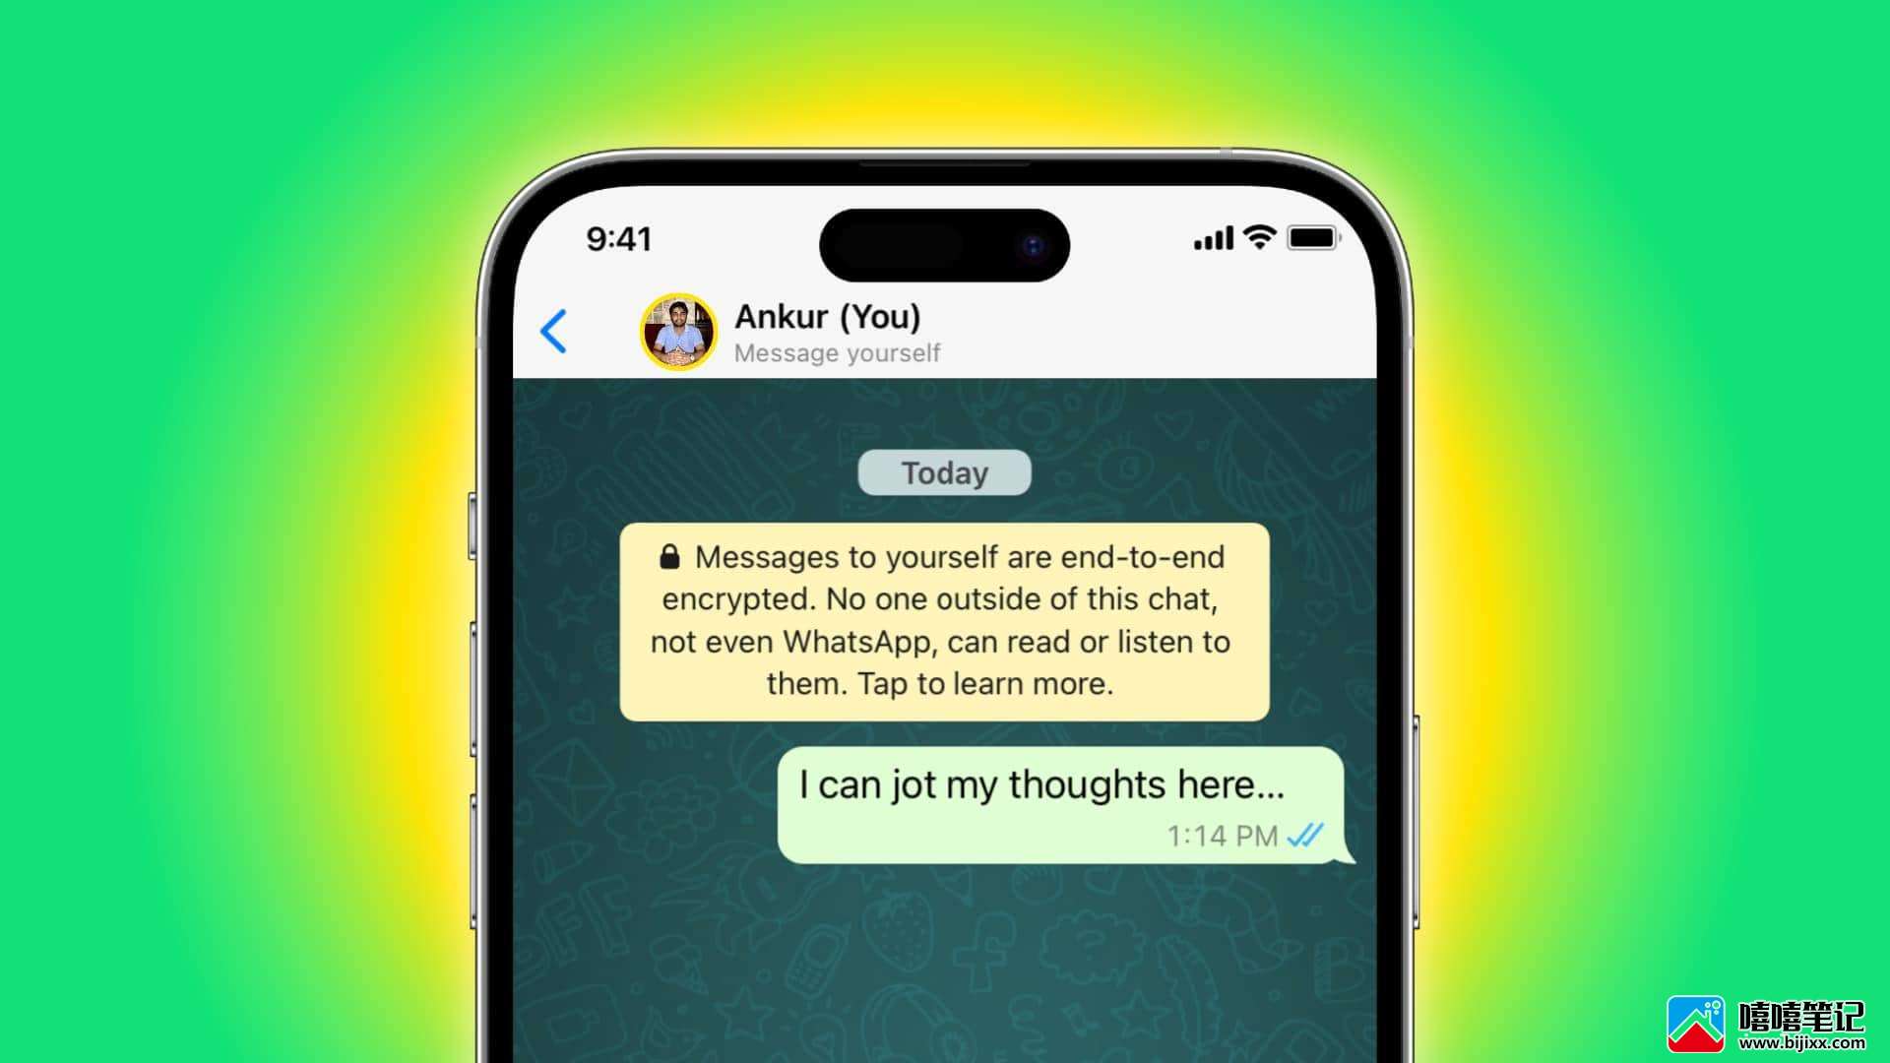Tap the lock encryption notice
The image size is (1890, 1063).
click(945, 620)
